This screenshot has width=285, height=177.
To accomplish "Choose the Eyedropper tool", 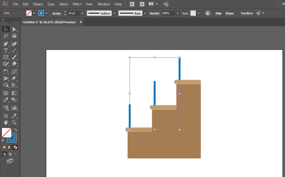I will coord(5,100).
